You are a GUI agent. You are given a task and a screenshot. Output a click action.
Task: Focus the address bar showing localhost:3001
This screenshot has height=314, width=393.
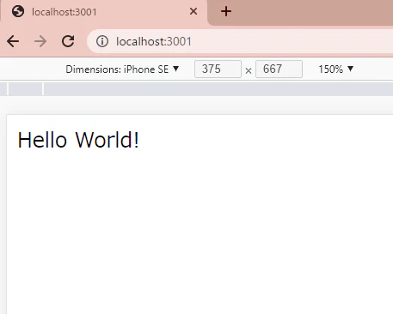coord(240,41)
